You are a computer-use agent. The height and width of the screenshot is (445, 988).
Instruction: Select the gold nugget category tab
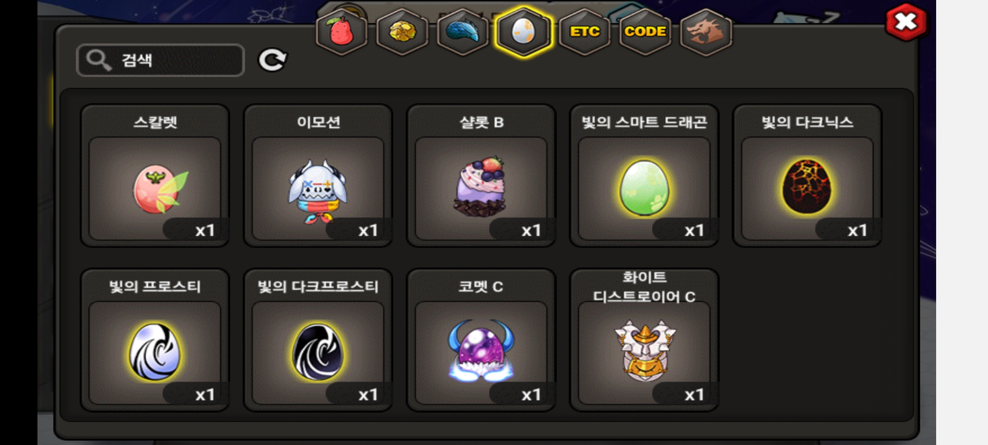402,32
